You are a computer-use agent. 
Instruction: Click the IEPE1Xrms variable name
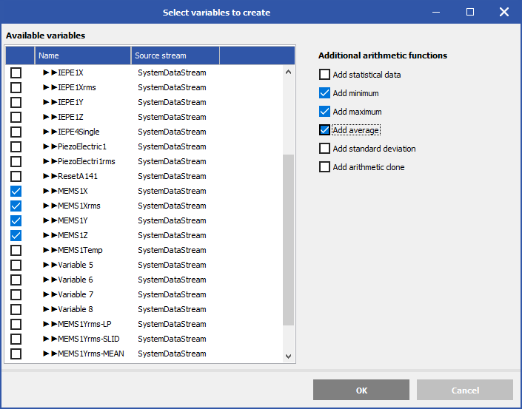(x=77, y=87)
